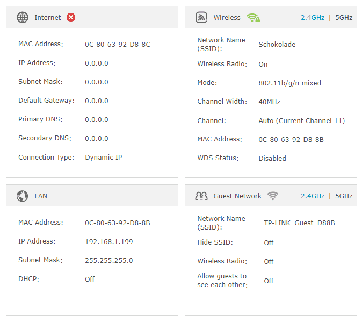Image resolution: width=362 pixels, height=322 pixels.
Task: Click the TP-LINK_Guest_D88B network name
Action: point(299,223)
